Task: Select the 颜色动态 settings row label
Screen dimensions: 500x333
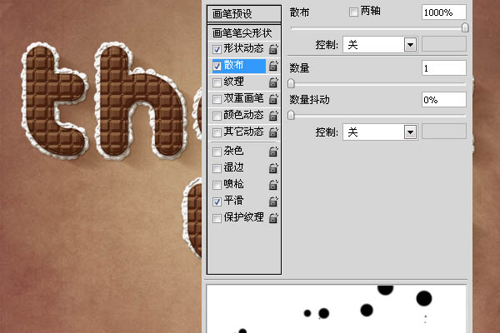Action: tap(243, 115)
